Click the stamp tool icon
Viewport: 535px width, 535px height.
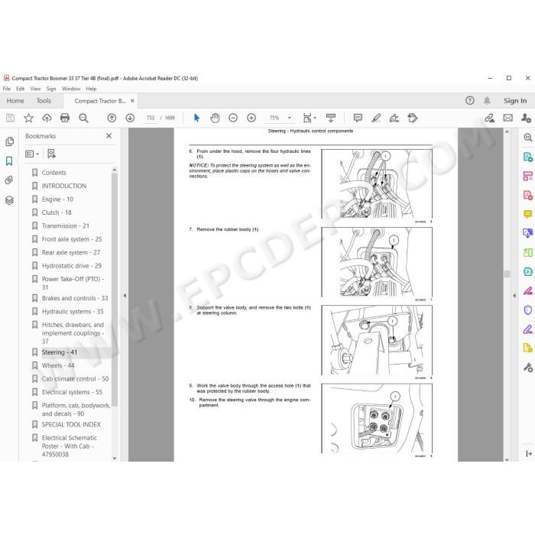click(x=413, y=118)
